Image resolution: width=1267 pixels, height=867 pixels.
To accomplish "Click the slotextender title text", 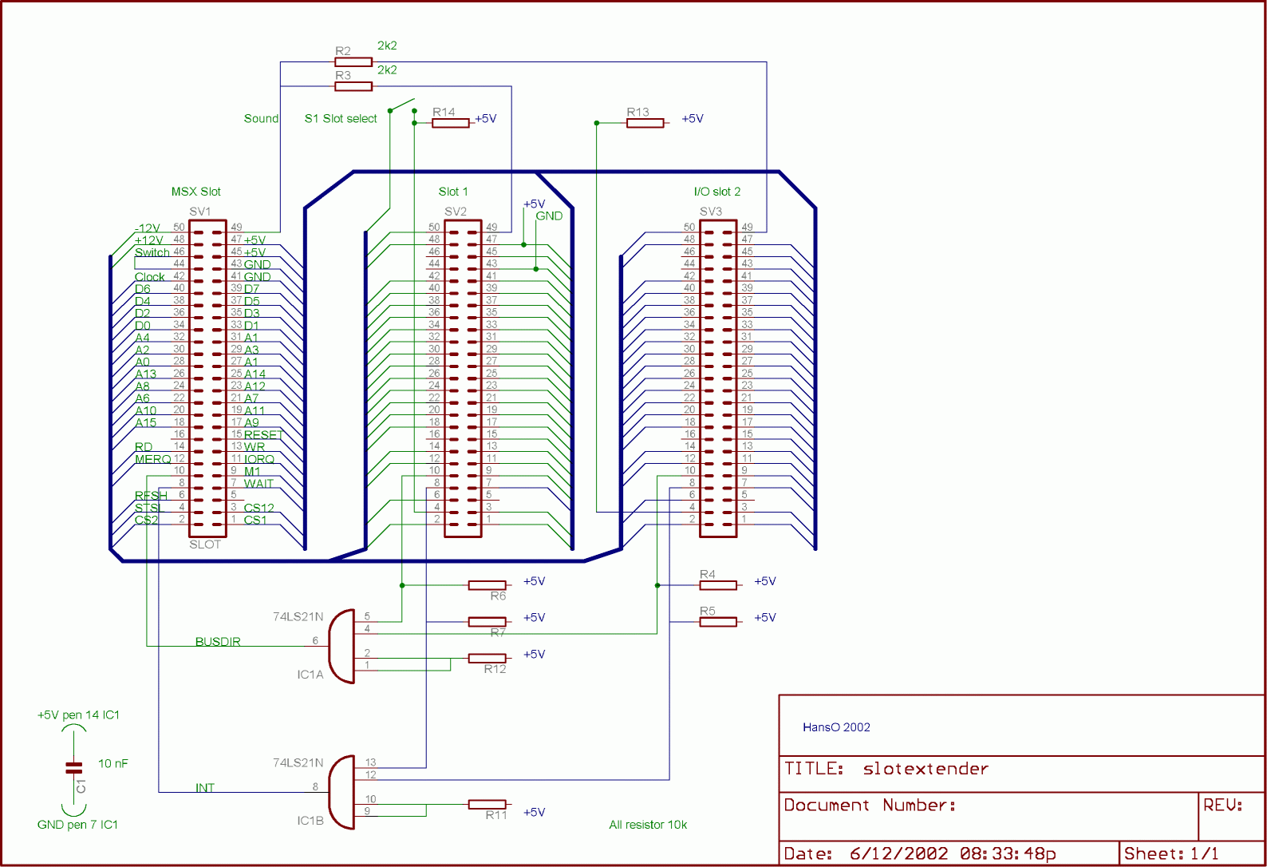I will pos(926,769).
